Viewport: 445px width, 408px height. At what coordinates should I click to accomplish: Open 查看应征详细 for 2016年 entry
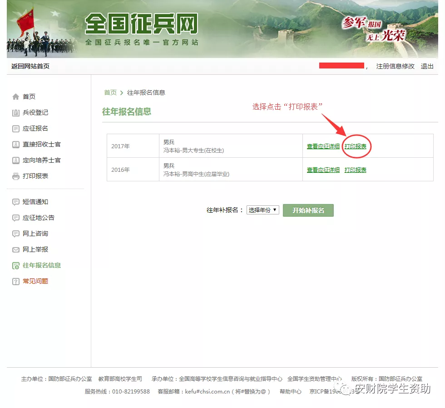323,170
